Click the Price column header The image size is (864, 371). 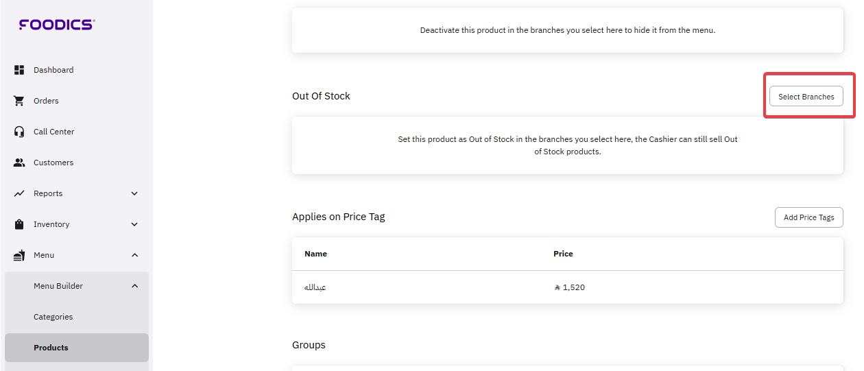(563, 254)
